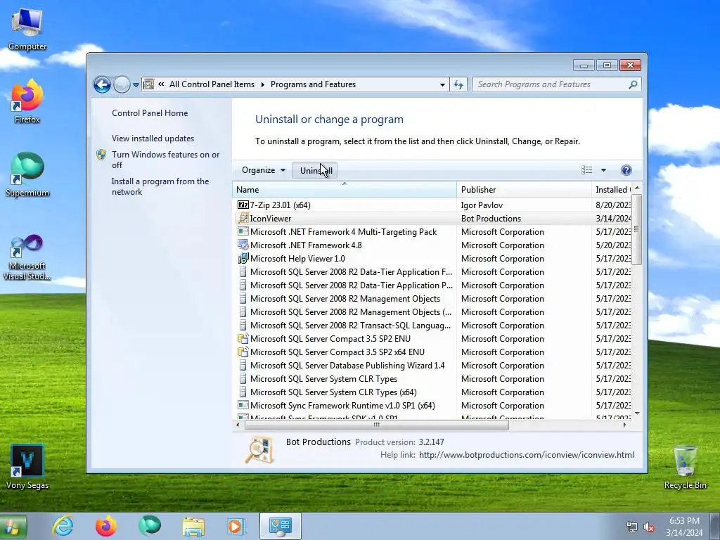720x540 pixels.
Task: Select SQL Server Database Publishing Wizard 1.4
Action: (433, 366)
